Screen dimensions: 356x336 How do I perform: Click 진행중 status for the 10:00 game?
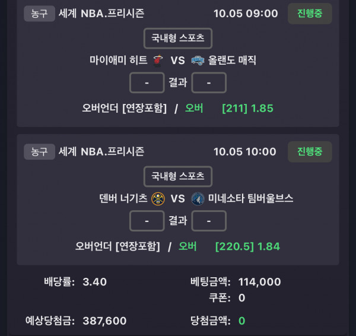click(x=310, y=152)
